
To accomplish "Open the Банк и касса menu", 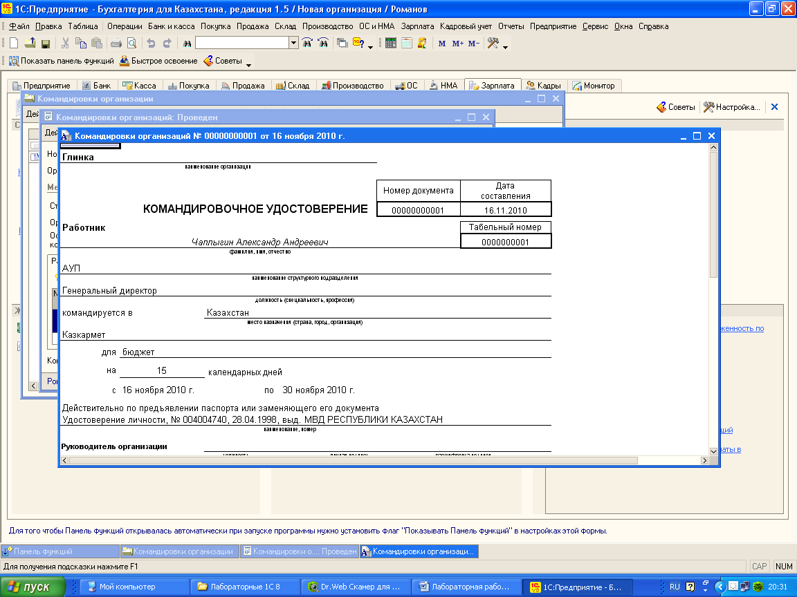I will click(172, 26).
